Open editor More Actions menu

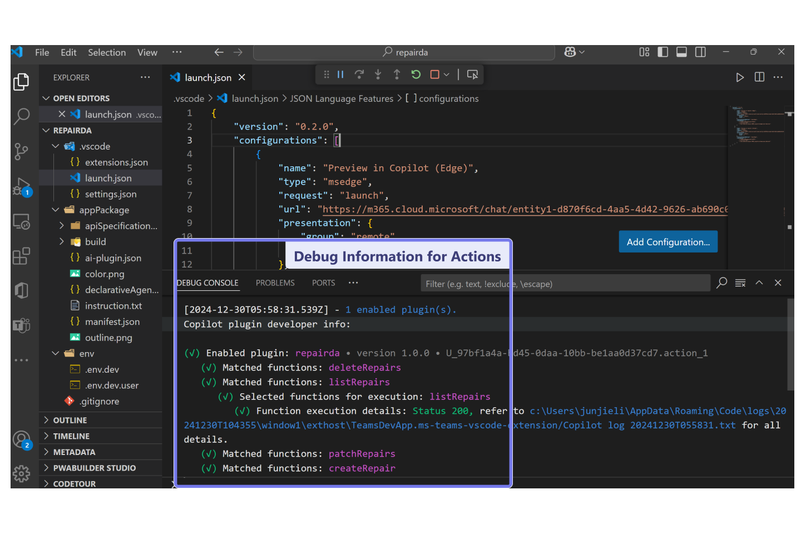pyautogui.click(x=778, y=77)
